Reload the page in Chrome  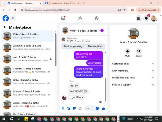coord(15,10)
